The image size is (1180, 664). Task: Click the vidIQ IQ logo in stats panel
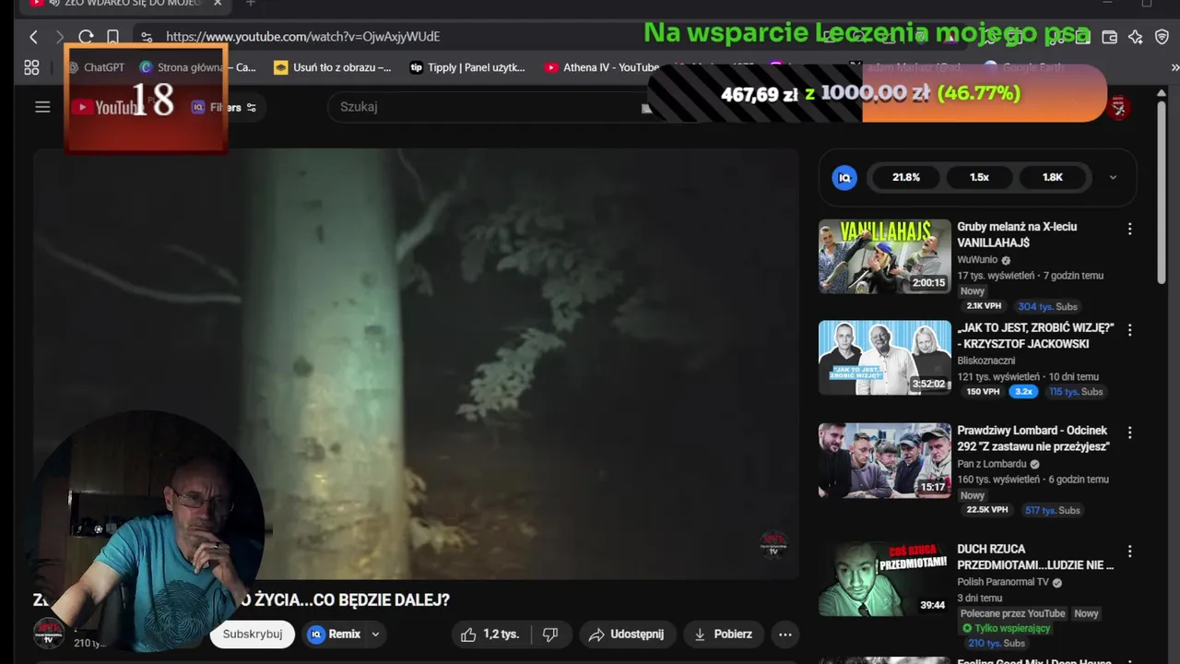844,177
